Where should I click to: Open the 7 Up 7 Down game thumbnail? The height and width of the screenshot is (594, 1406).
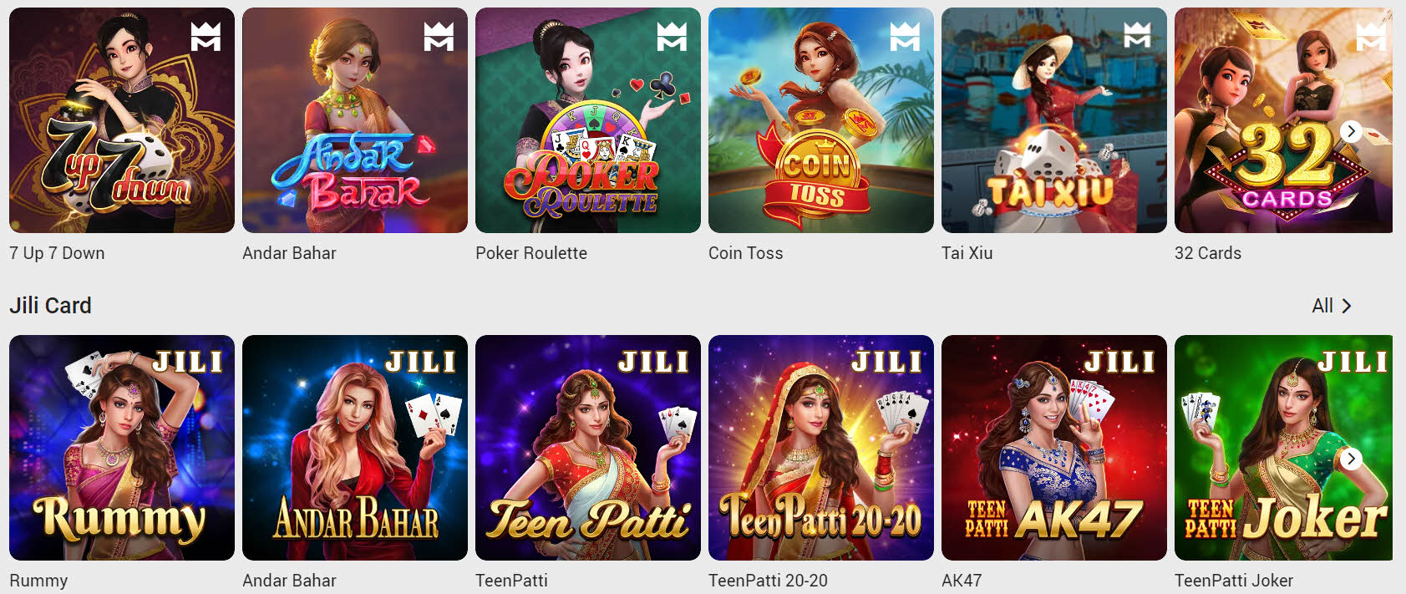(x=122, y=120)
